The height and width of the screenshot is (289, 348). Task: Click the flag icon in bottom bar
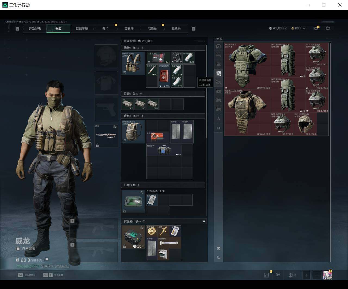[278, 275]
